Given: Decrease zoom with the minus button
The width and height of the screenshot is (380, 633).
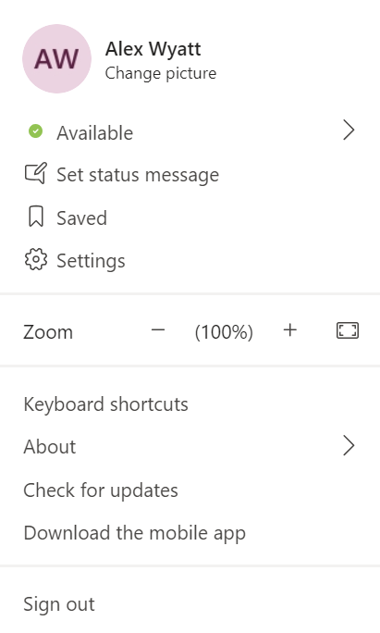Looking at the screenshot, I should pyautogui.click(x=158, y=330).
